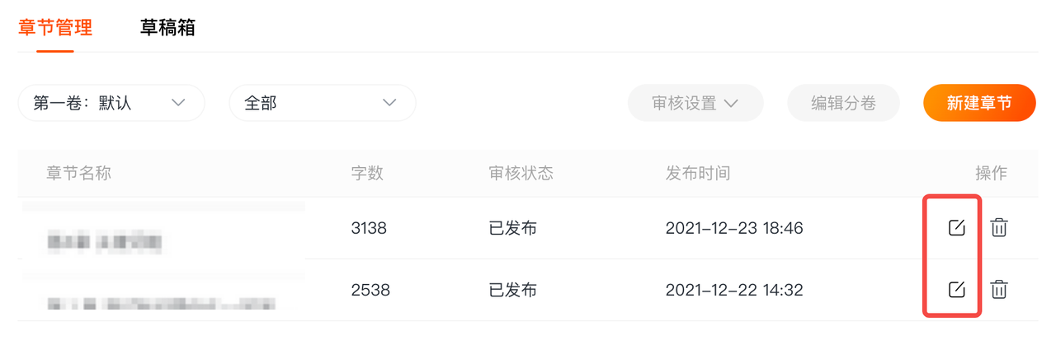Click the 章节名称 column header
This screenshot has height=340, width=1056.
[x=78, y=174]
